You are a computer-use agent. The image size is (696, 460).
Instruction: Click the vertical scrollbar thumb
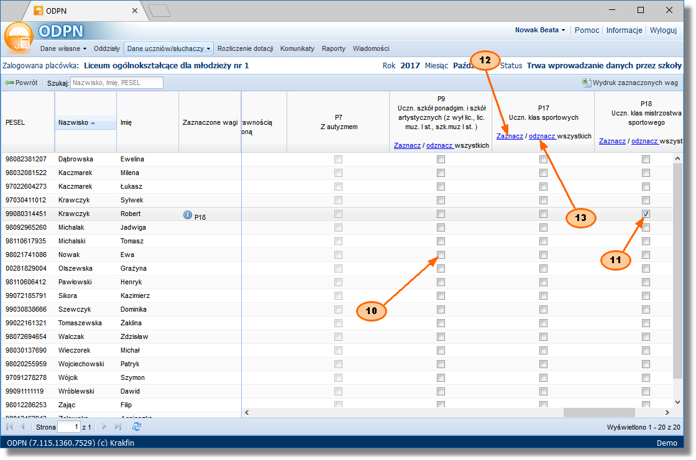tap(677, 271)
